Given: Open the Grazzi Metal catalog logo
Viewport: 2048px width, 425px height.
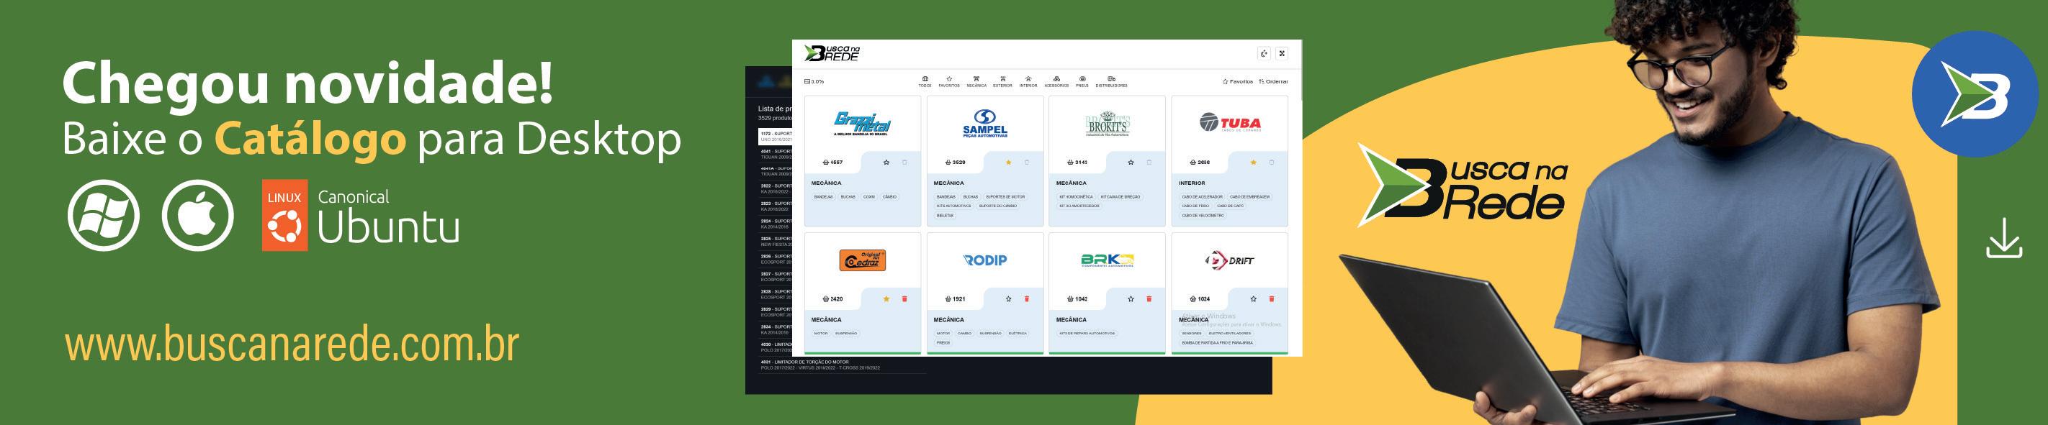Looking at the screenshot, I should [x=863, y=124].
